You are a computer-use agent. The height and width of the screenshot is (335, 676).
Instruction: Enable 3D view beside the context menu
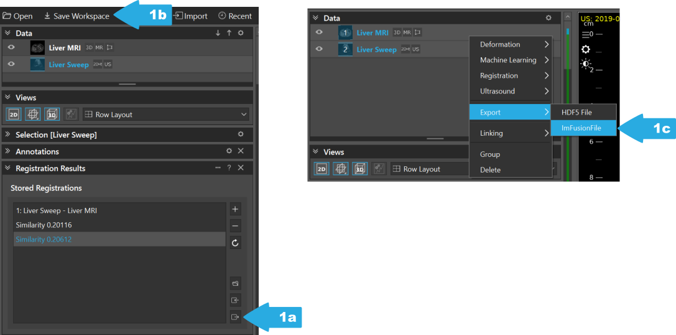coord(359,169)
